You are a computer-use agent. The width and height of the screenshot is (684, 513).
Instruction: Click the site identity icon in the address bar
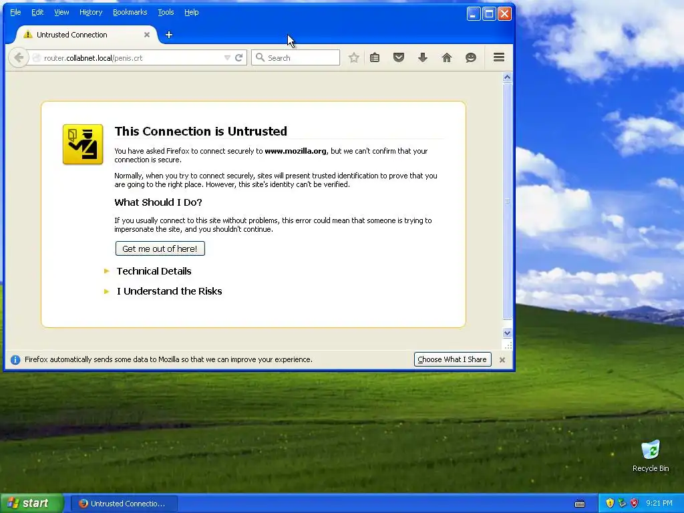pyautogui.click(x=37, y=58)
